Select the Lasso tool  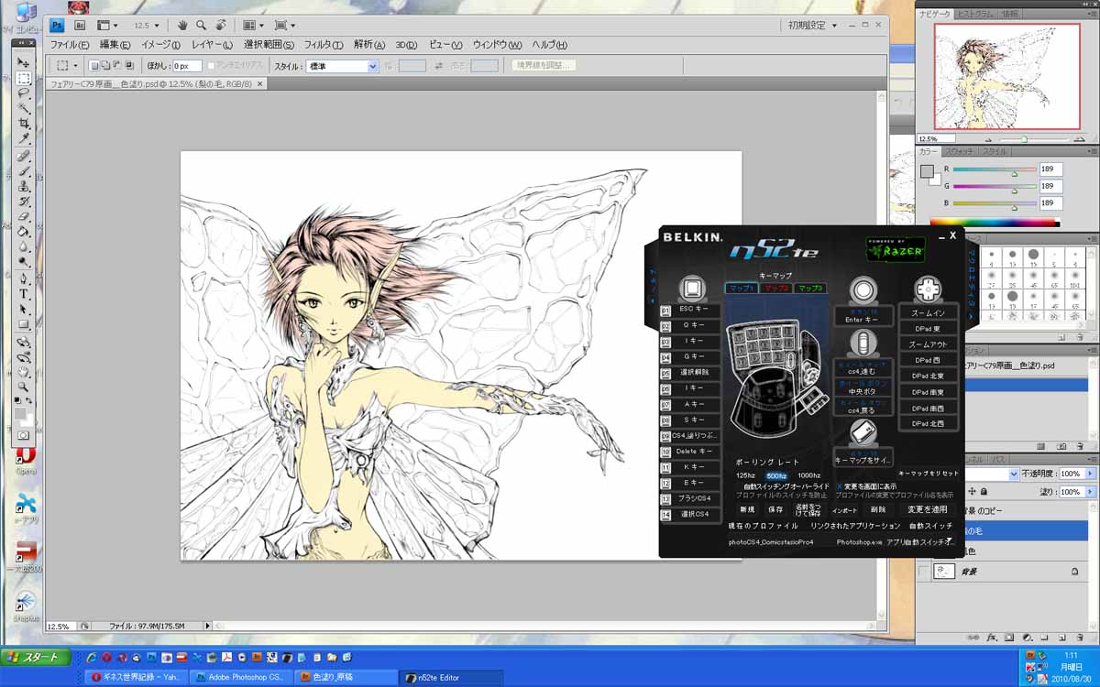[x=24, y=93]
